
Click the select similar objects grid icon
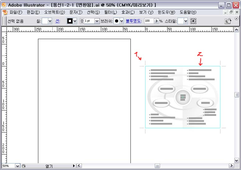click(193, 21)
